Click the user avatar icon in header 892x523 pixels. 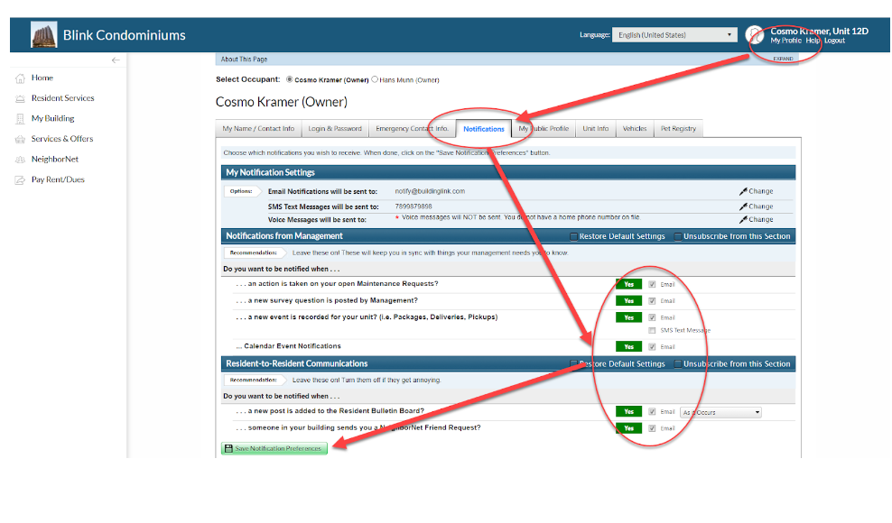pos(755,34)
